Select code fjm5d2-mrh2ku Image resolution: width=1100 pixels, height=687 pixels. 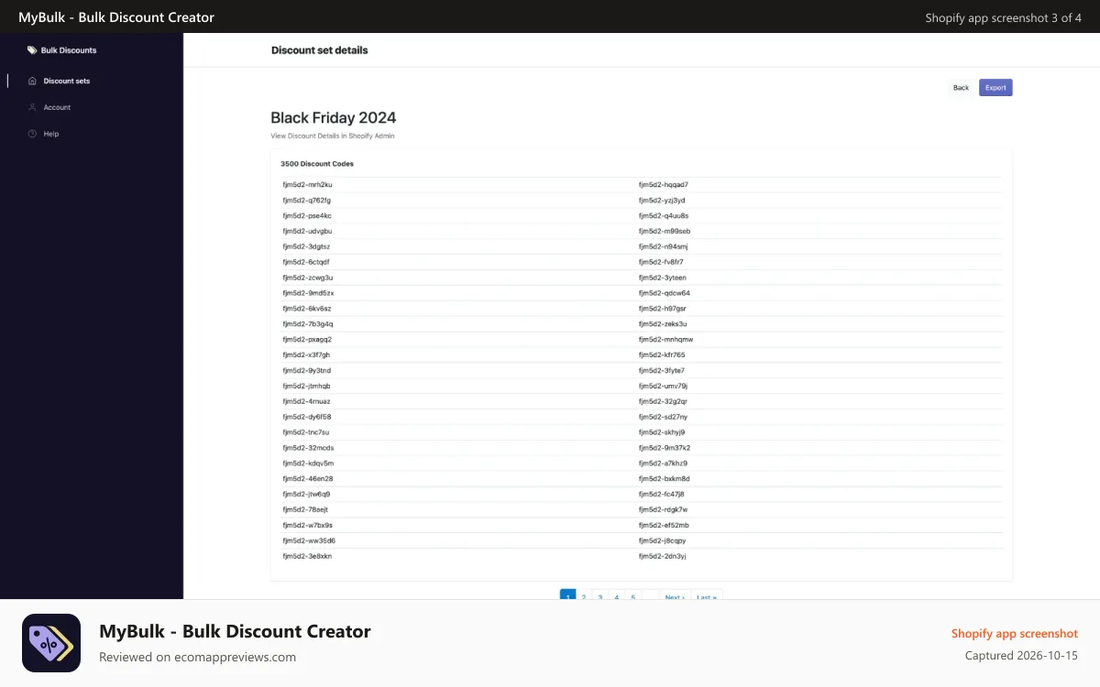(307, 185)
